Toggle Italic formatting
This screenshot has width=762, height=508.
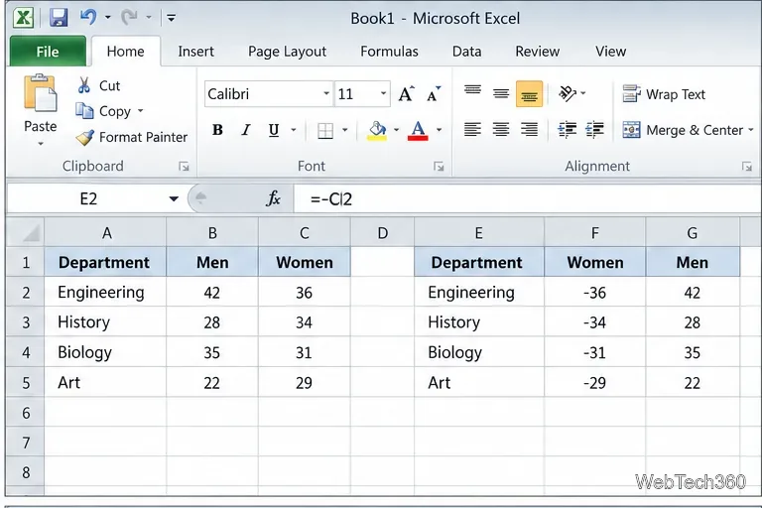click(x=246, y=130)
